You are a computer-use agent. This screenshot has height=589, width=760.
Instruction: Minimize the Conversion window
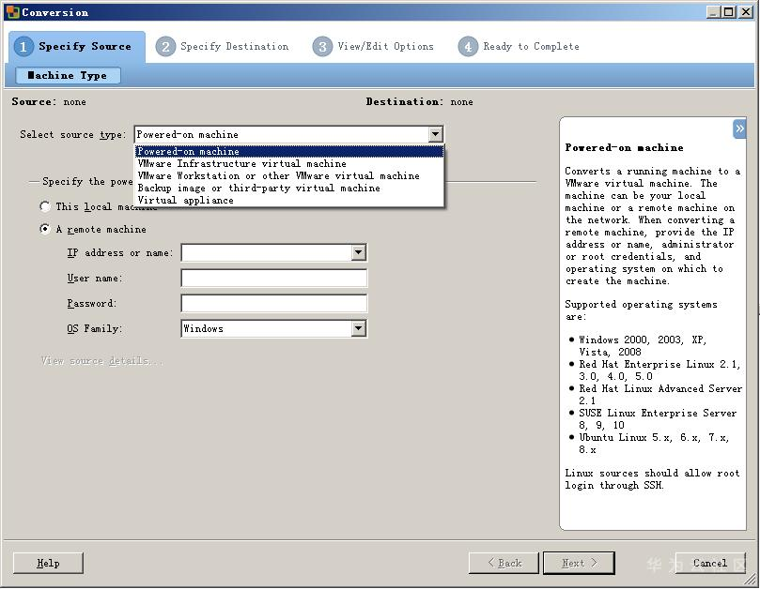[x=713, y=12]
